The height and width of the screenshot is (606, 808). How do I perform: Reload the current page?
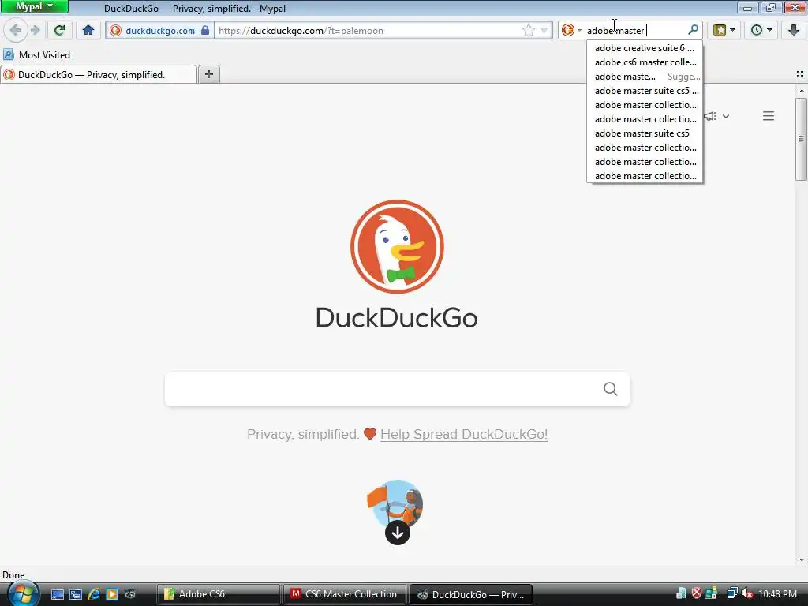tap(59, 30)
